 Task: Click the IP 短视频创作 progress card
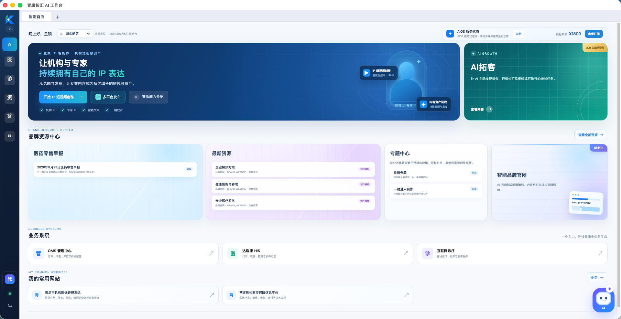tap(378, 73)
